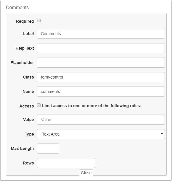Select the Class field with form-control
Image resolution: width=172 pixels, height=181 pixels.
(101, 77)
